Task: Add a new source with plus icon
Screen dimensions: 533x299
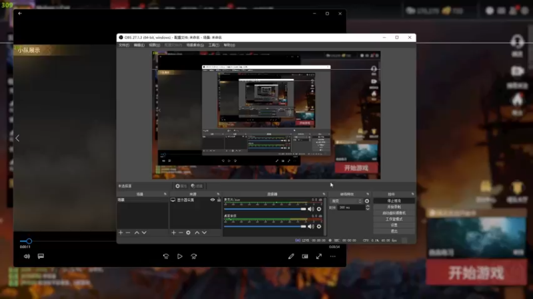Action: click(x=174, y=233)
